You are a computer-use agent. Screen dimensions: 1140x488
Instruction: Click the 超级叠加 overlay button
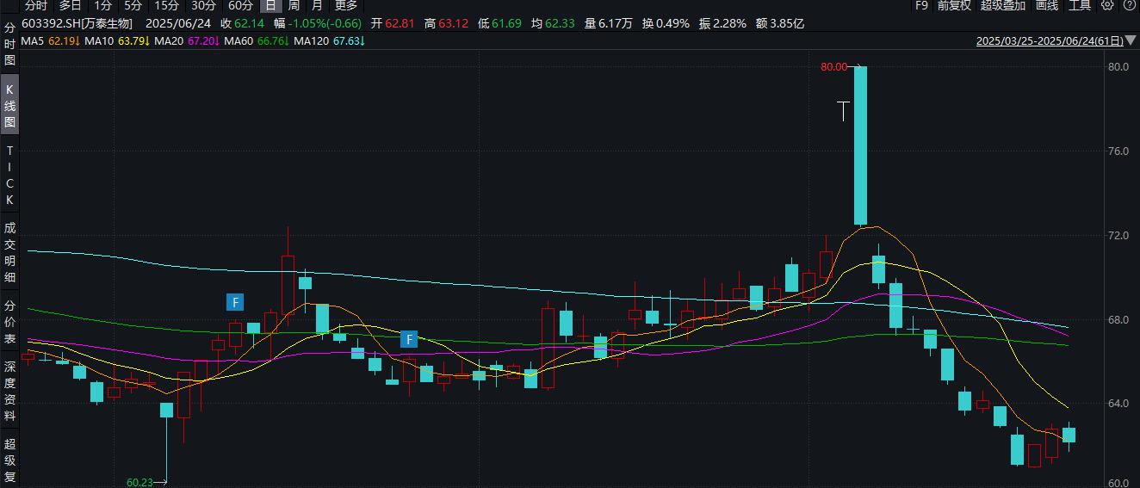click(1002, 5)
